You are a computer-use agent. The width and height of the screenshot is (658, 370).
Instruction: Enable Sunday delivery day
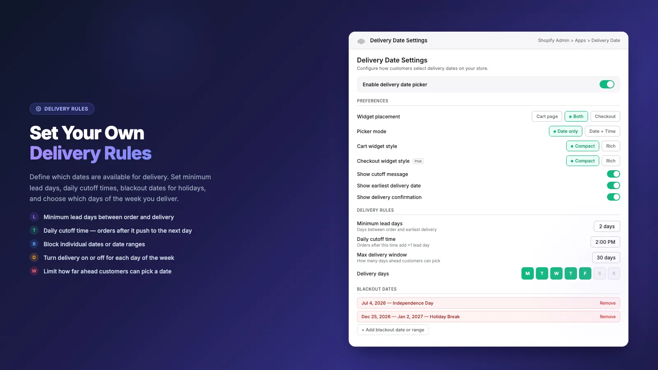pos(614,273)
